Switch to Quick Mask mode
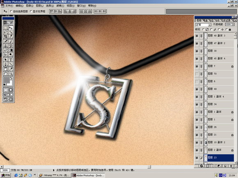 [11, 90]
